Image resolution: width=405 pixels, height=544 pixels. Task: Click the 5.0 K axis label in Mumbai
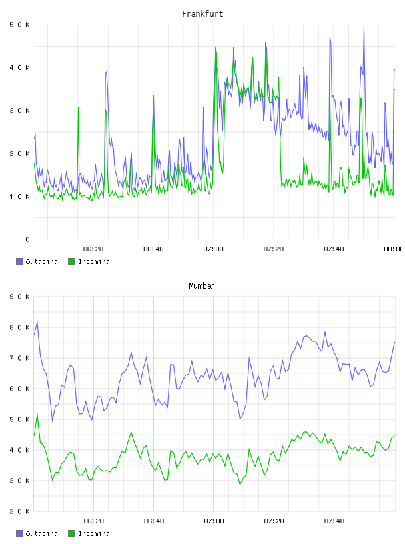click(19, 419)
